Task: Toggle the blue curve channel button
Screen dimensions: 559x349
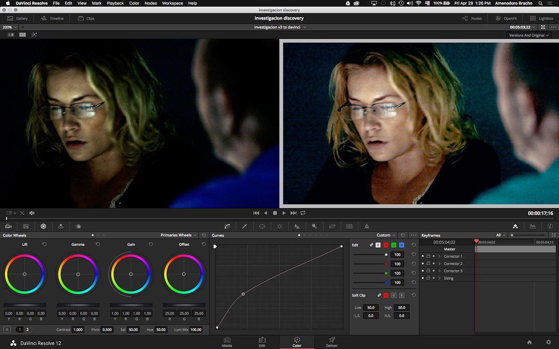Action: pos(402,245)
